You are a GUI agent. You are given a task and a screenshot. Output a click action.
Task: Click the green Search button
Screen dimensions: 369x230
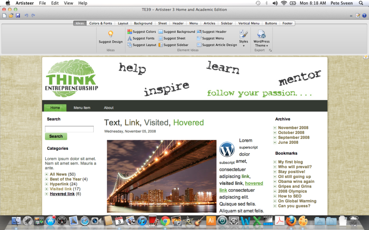pyautogui.click(x=56, y=137)
